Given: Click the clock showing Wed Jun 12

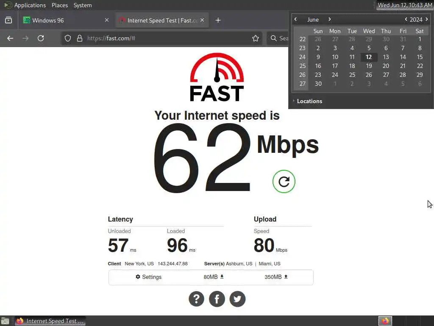Looking at the screenshot, I should pos(405,5).
